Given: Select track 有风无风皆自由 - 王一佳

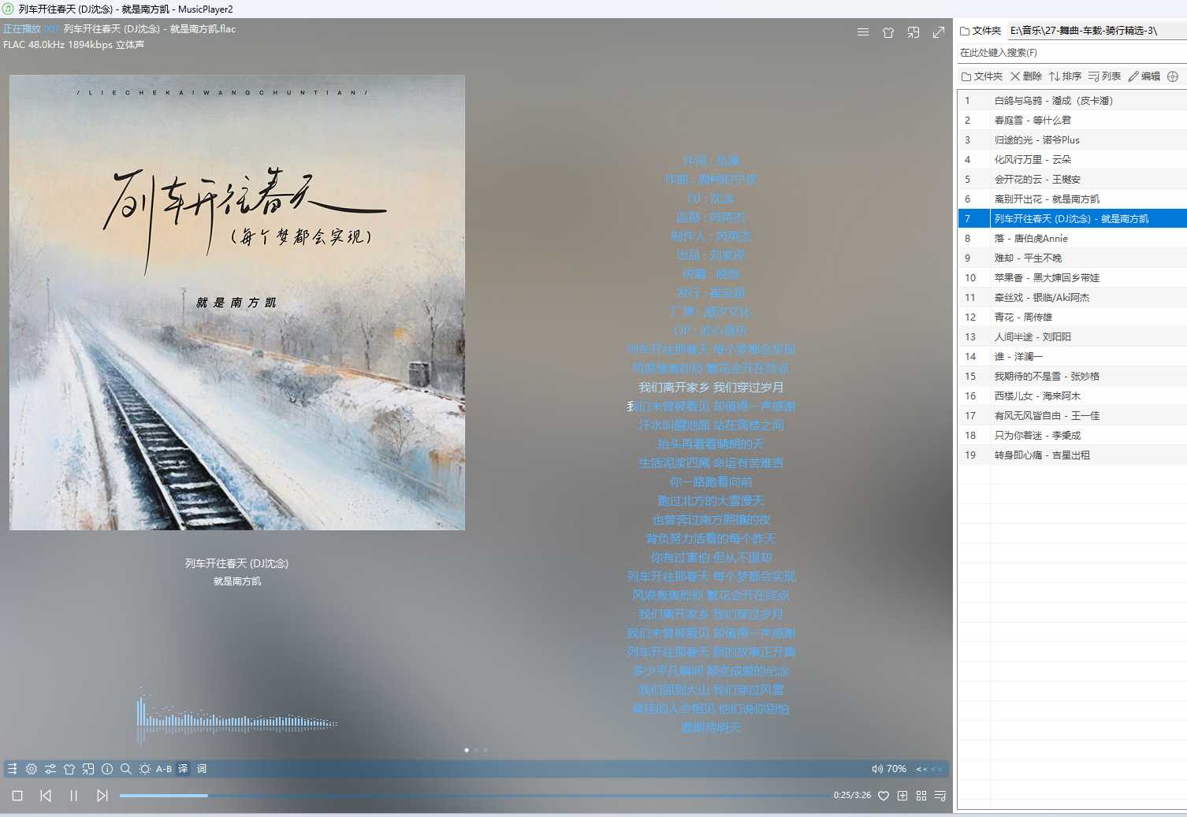Looking at the screenshot, I should click(x=1072, y=415).
